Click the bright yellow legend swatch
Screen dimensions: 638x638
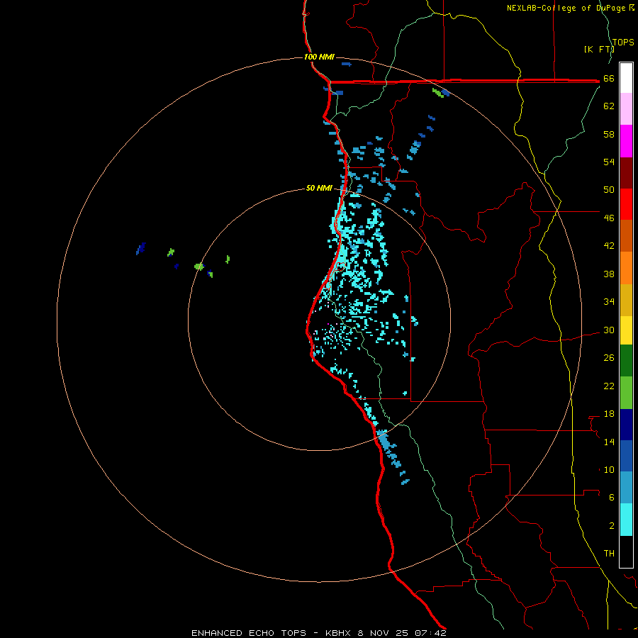626,330
